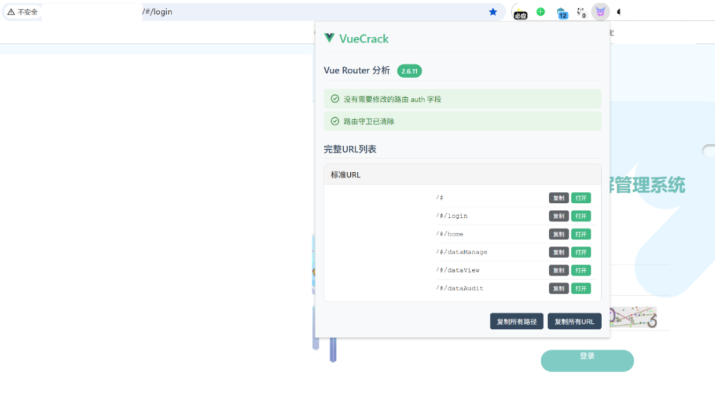Click the 复制所有URL button
This screenshot has width=715, height=399.
[x=575, y=321]
